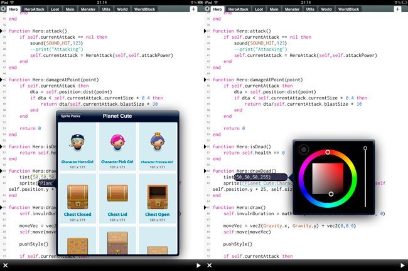408x271 pixels.
Task: Choose the Chest Closed sprite
Action: coord(77,198)
